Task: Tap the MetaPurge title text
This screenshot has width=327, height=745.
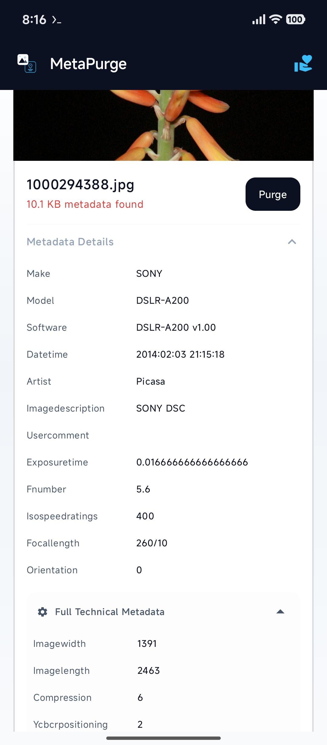Action: click(x=88, y=64)
